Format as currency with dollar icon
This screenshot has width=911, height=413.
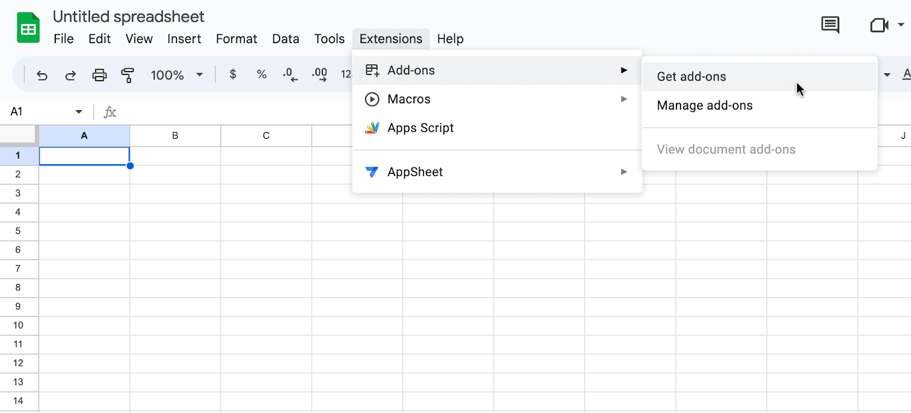point(233,74)
